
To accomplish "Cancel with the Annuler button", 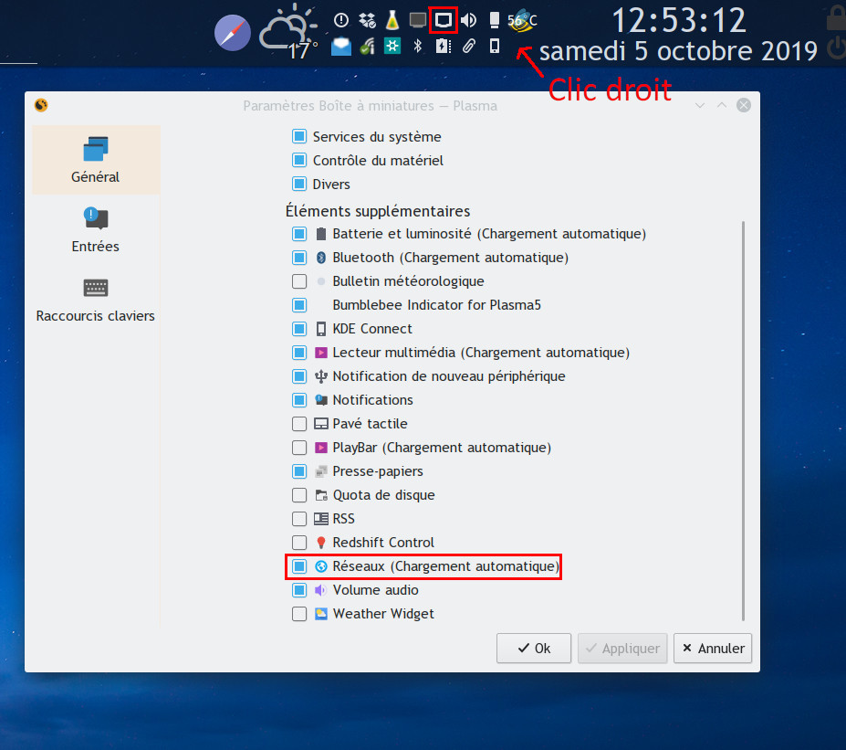I will tap(713, 648).
